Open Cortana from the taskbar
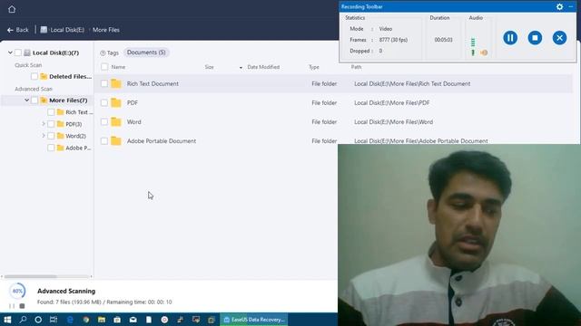 (38, 320)
